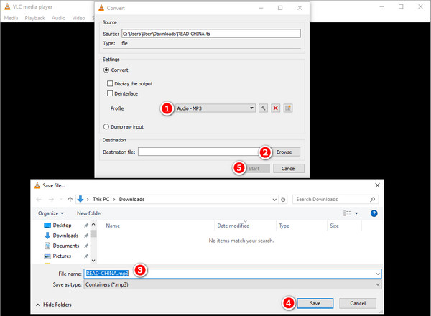Expand the address bar path history dropdown

[x=274, y=199]
